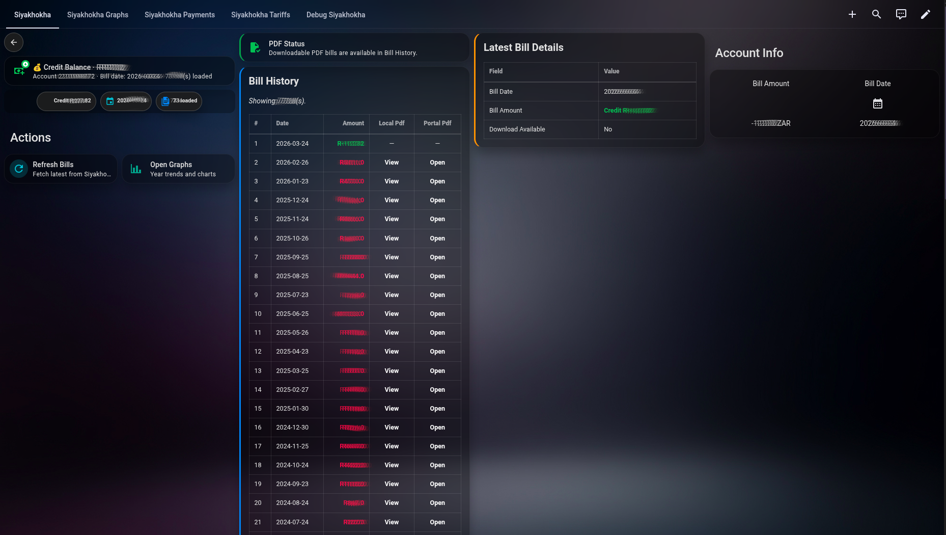Click the Credit Balance summary card
This screenshot has height=535, width=946.
[x=120, y=71]
